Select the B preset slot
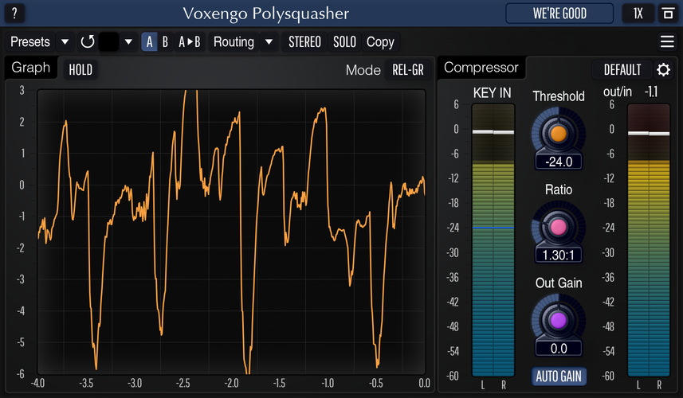 [x=165, y=41]
